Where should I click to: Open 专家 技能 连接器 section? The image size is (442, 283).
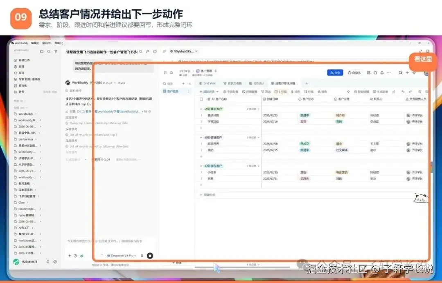point(27,79)
